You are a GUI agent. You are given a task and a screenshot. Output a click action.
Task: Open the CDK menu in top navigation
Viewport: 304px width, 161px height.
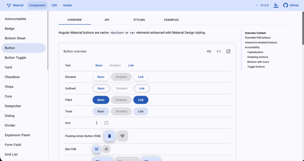click(x=54, y=5)
